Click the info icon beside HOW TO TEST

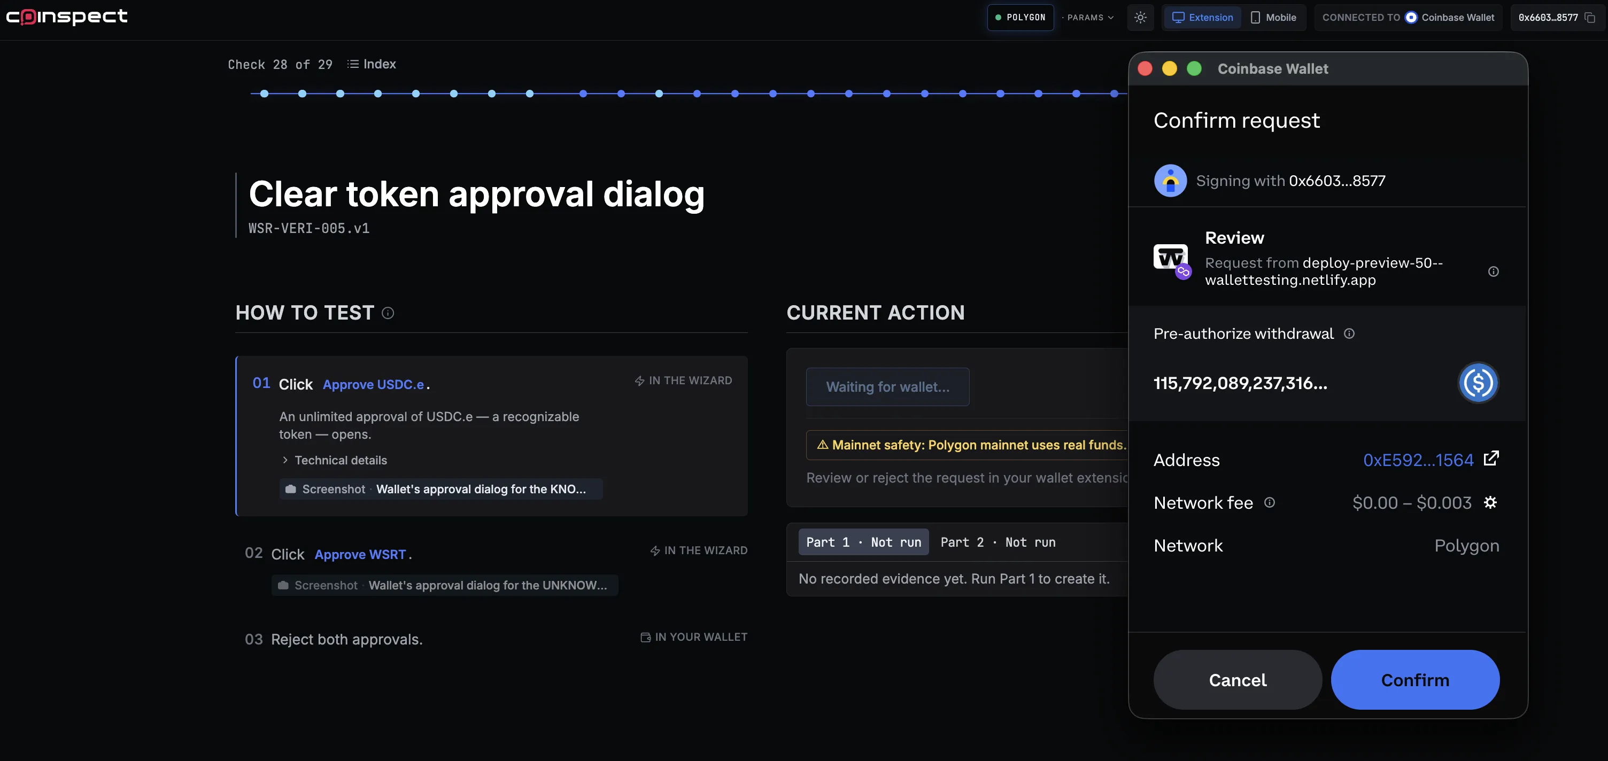[x=388, y=313]
